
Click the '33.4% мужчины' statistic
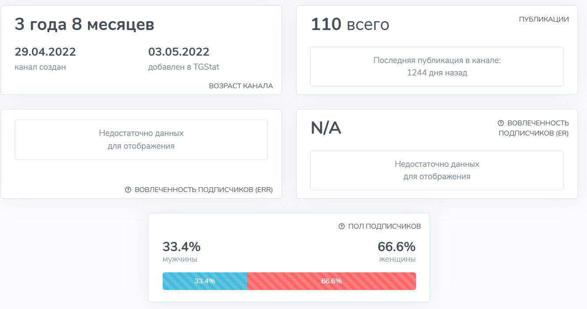pos(182,252)
